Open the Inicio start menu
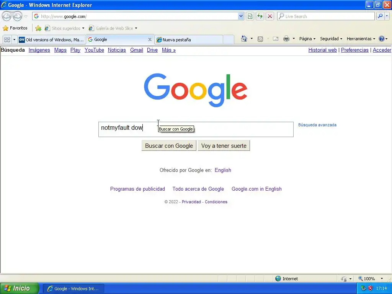Image resolution: width=392 pixels, height=294 pixels. (19, 289)
